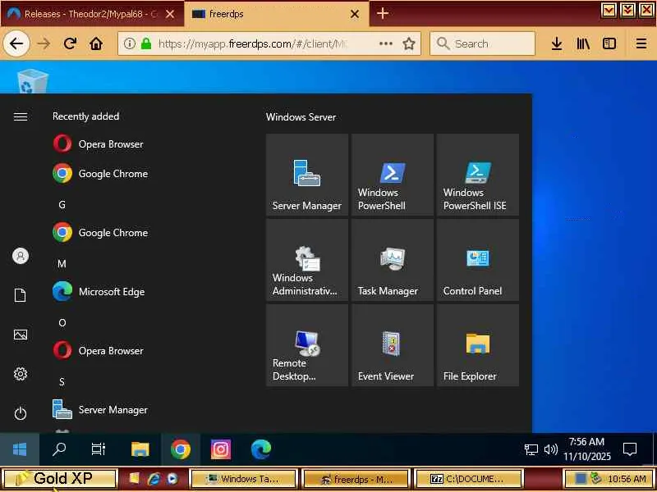The height and width of the screenshot is (492, 657).
Task: Jump to letter O app group
Action: 62,322
